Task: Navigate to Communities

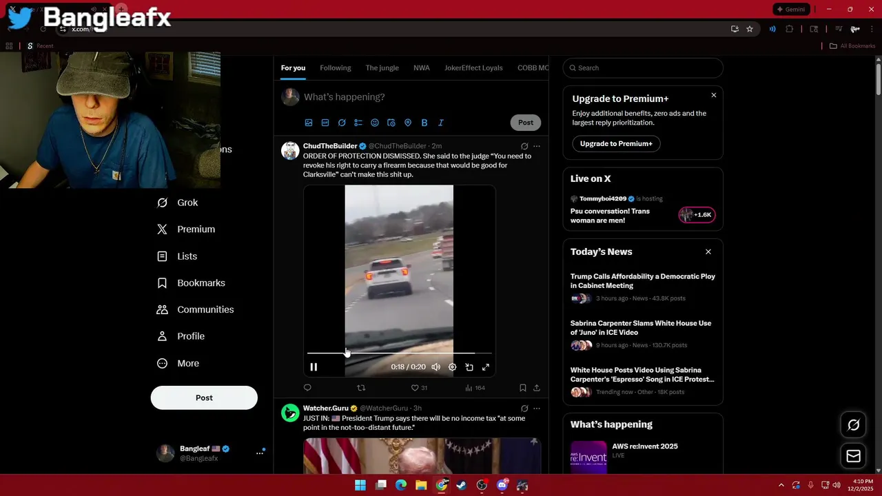Action: pos(195,310)
